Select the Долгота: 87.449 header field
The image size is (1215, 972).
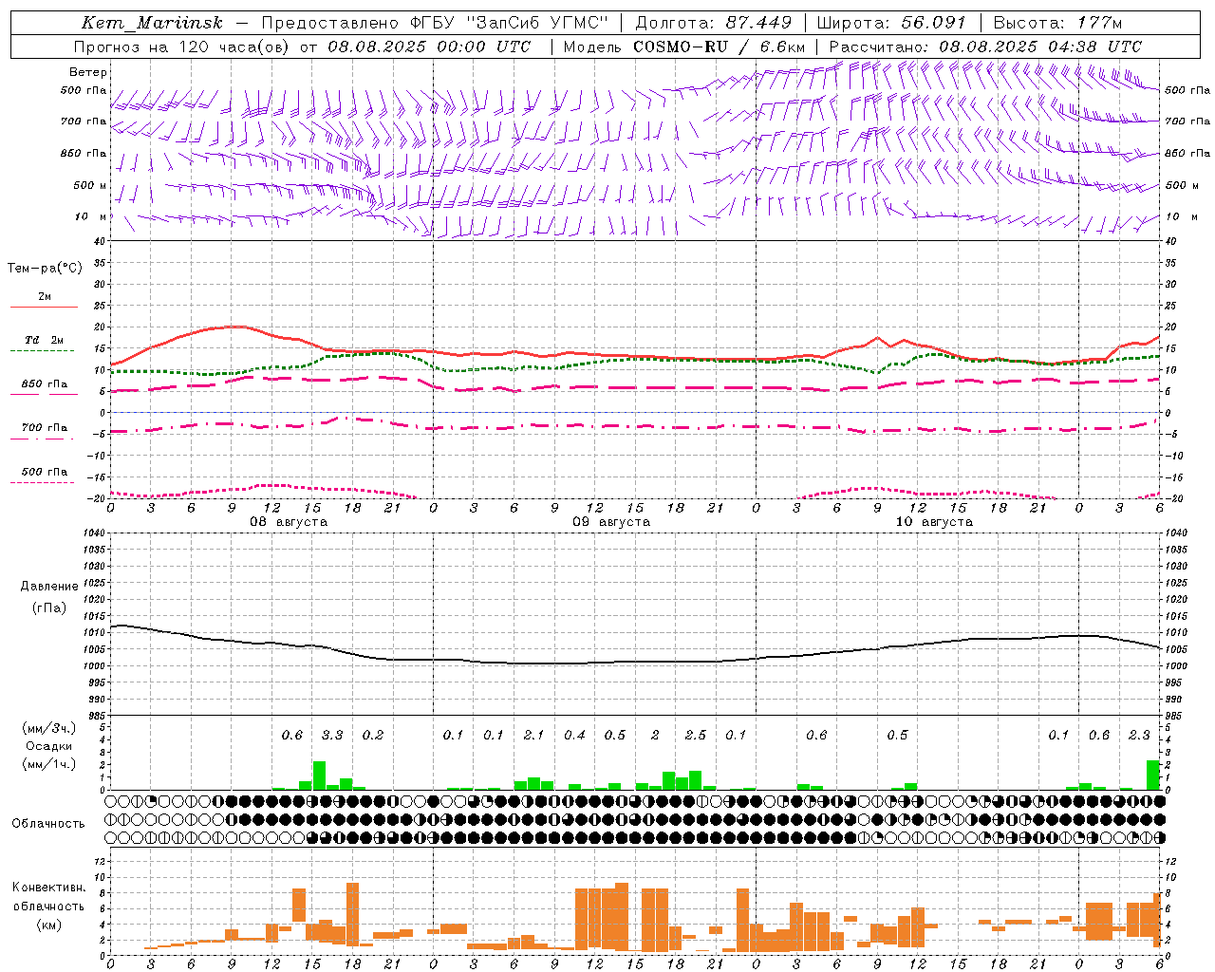tap(713, 23)
